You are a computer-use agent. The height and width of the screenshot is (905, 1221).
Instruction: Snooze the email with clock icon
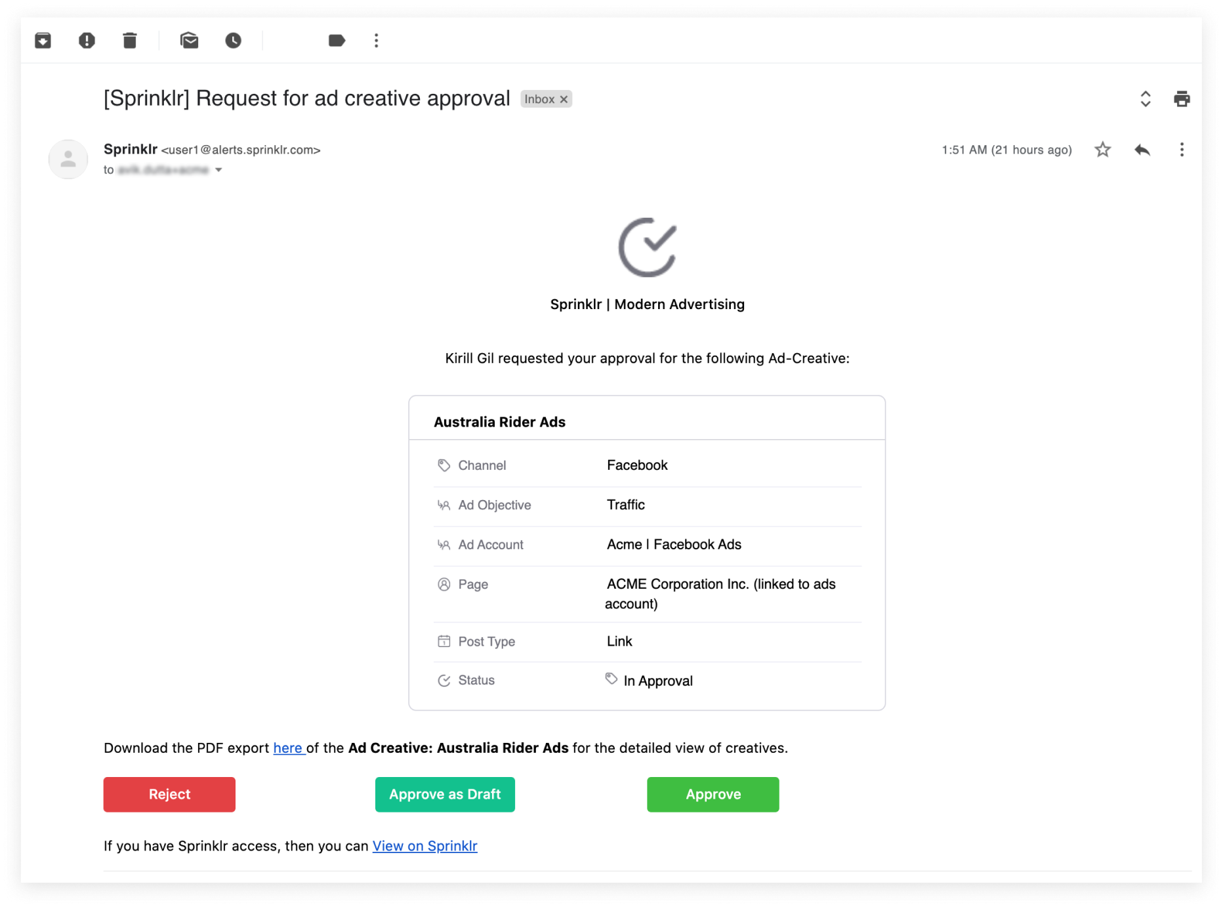pos(233,41)
